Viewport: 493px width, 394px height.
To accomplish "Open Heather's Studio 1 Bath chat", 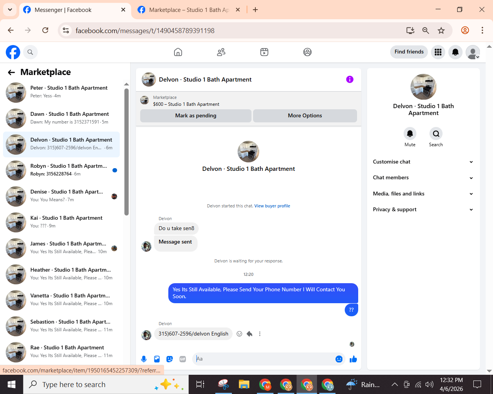I will click(62, 274).
